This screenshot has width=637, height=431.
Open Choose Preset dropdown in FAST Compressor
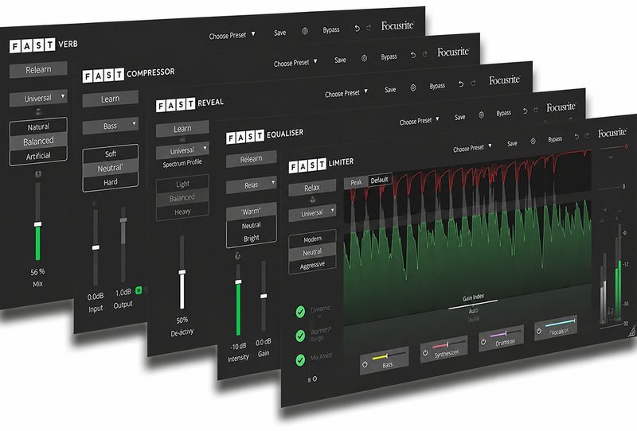click(295, 63)
